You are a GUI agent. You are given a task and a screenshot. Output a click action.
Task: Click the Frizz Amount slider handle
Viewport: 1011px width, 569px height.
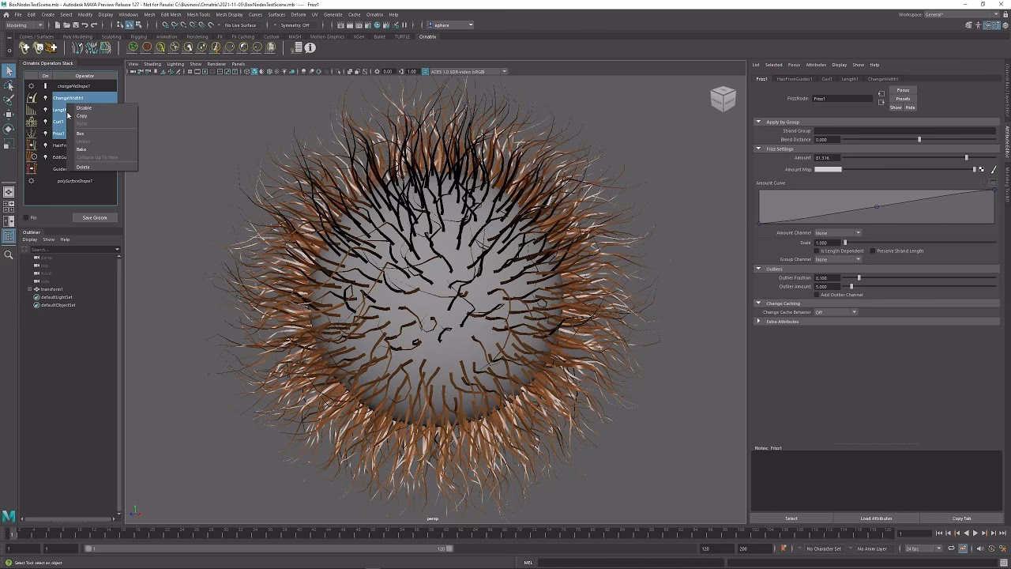coord(966,158)
